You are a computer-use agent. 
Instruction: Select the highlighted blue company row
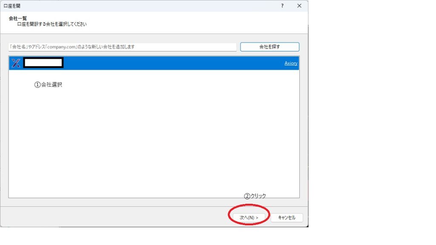point(170,63)
